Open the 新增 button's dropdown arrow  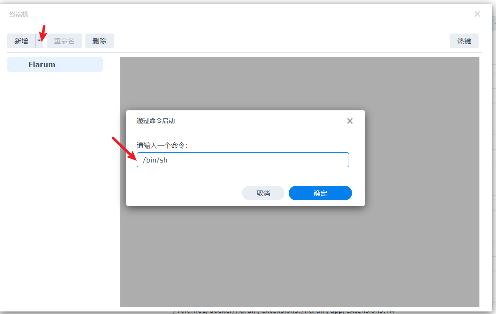click(x=40, y=40)
